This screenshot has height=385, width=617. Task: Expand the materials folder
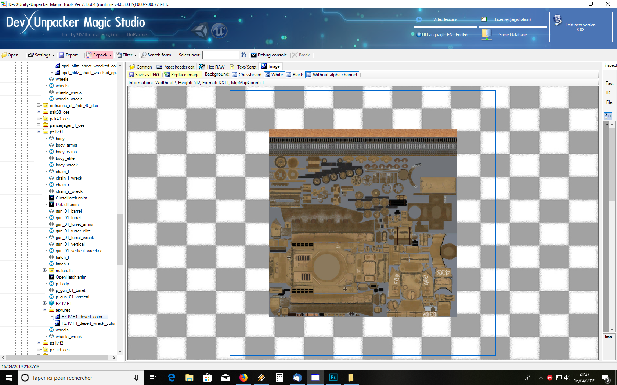pyautogui.click(x=45, y=271)
